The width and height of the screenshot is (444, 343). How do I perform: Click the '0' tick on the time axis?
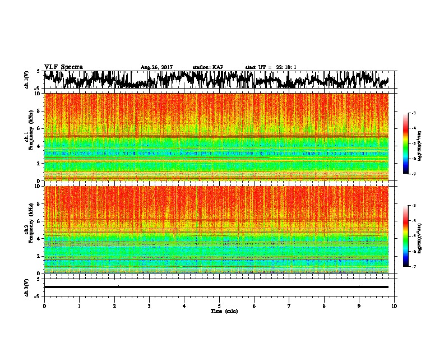(x=44, y=306)
